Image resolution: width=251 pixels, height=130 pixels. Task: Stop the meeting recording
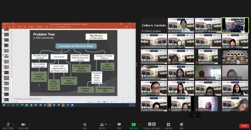[154, 124]
